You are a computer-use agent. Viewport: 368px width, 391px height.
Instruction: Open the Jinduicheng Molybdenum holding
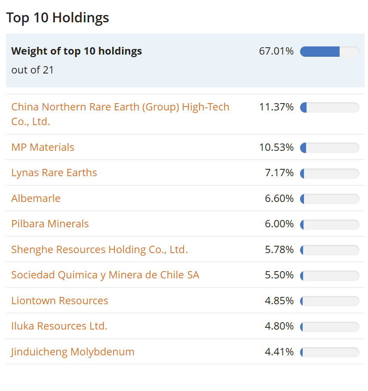point(72,351)
